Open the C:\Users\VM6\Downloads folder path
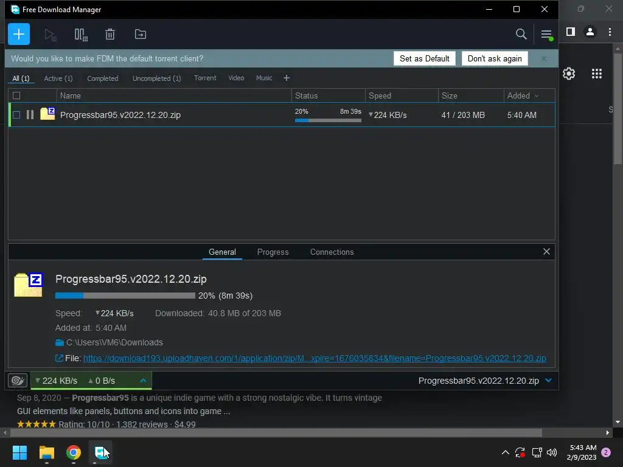623x467 pixels. pyautogui.click(x=114, y=342)
